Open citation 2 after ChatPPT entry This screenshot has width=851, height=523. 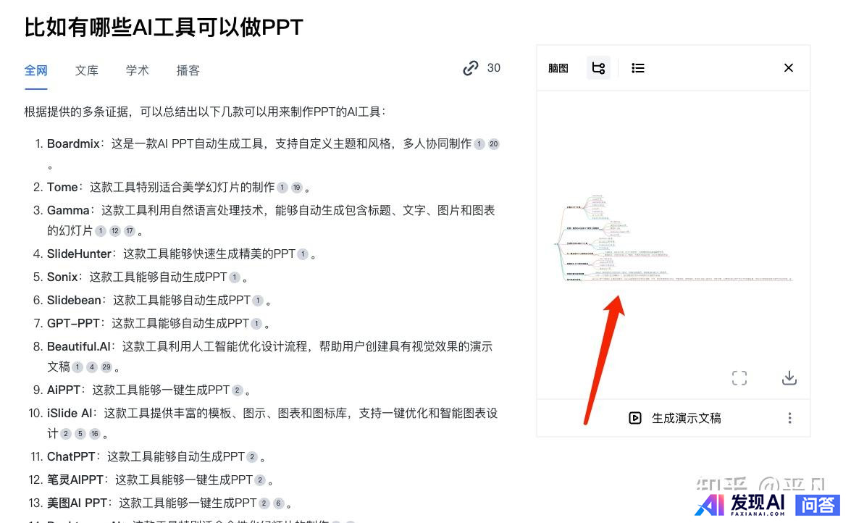click(252, 457)
